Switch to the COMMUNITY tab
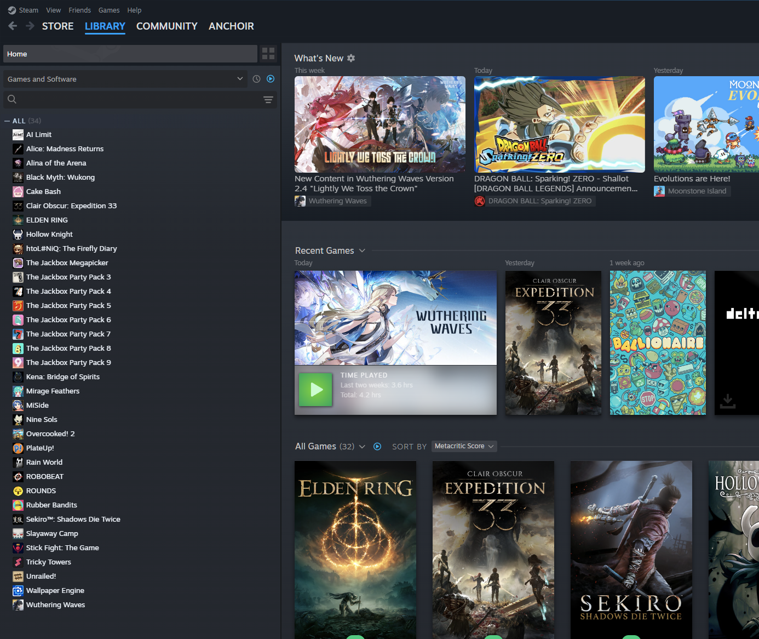 167,26
